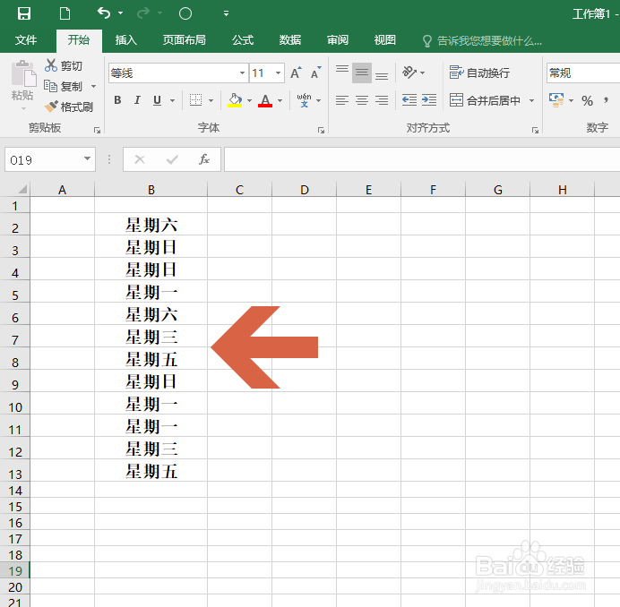Click the increase indent icon
Screen dimensions: 620x607
pos(429,100)
